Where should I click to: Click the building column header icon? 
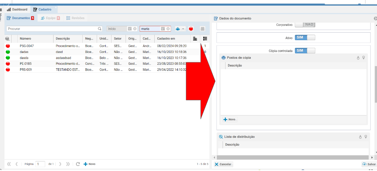pyautogui.click(x=195, y=39)
